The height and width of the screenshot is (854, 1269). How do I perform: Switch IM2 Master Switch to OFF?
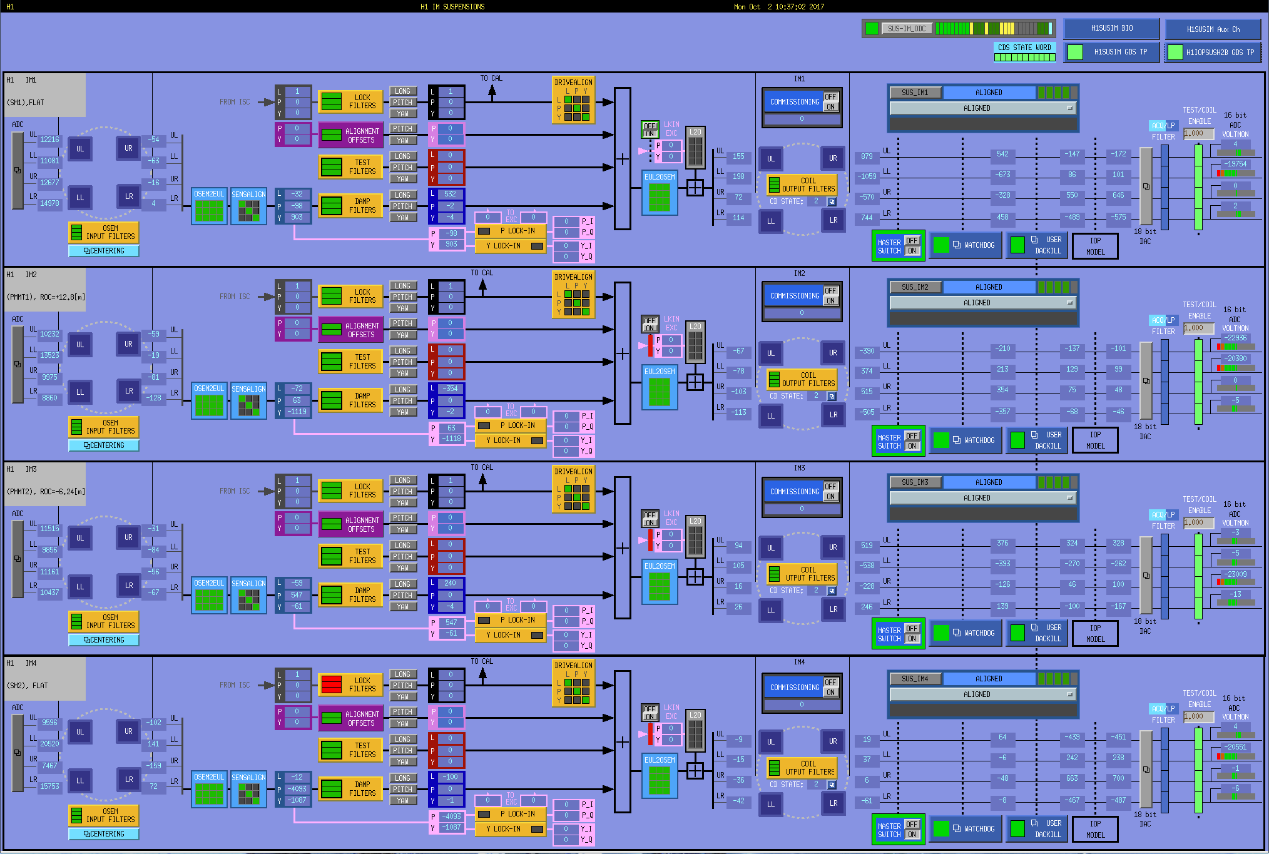pyautogui.click(x=912, y=435)
